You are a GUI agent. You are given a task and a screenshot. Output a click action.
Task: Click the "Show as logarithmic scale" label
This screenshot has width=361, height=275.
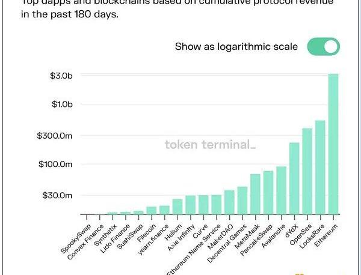pos(236,46)
